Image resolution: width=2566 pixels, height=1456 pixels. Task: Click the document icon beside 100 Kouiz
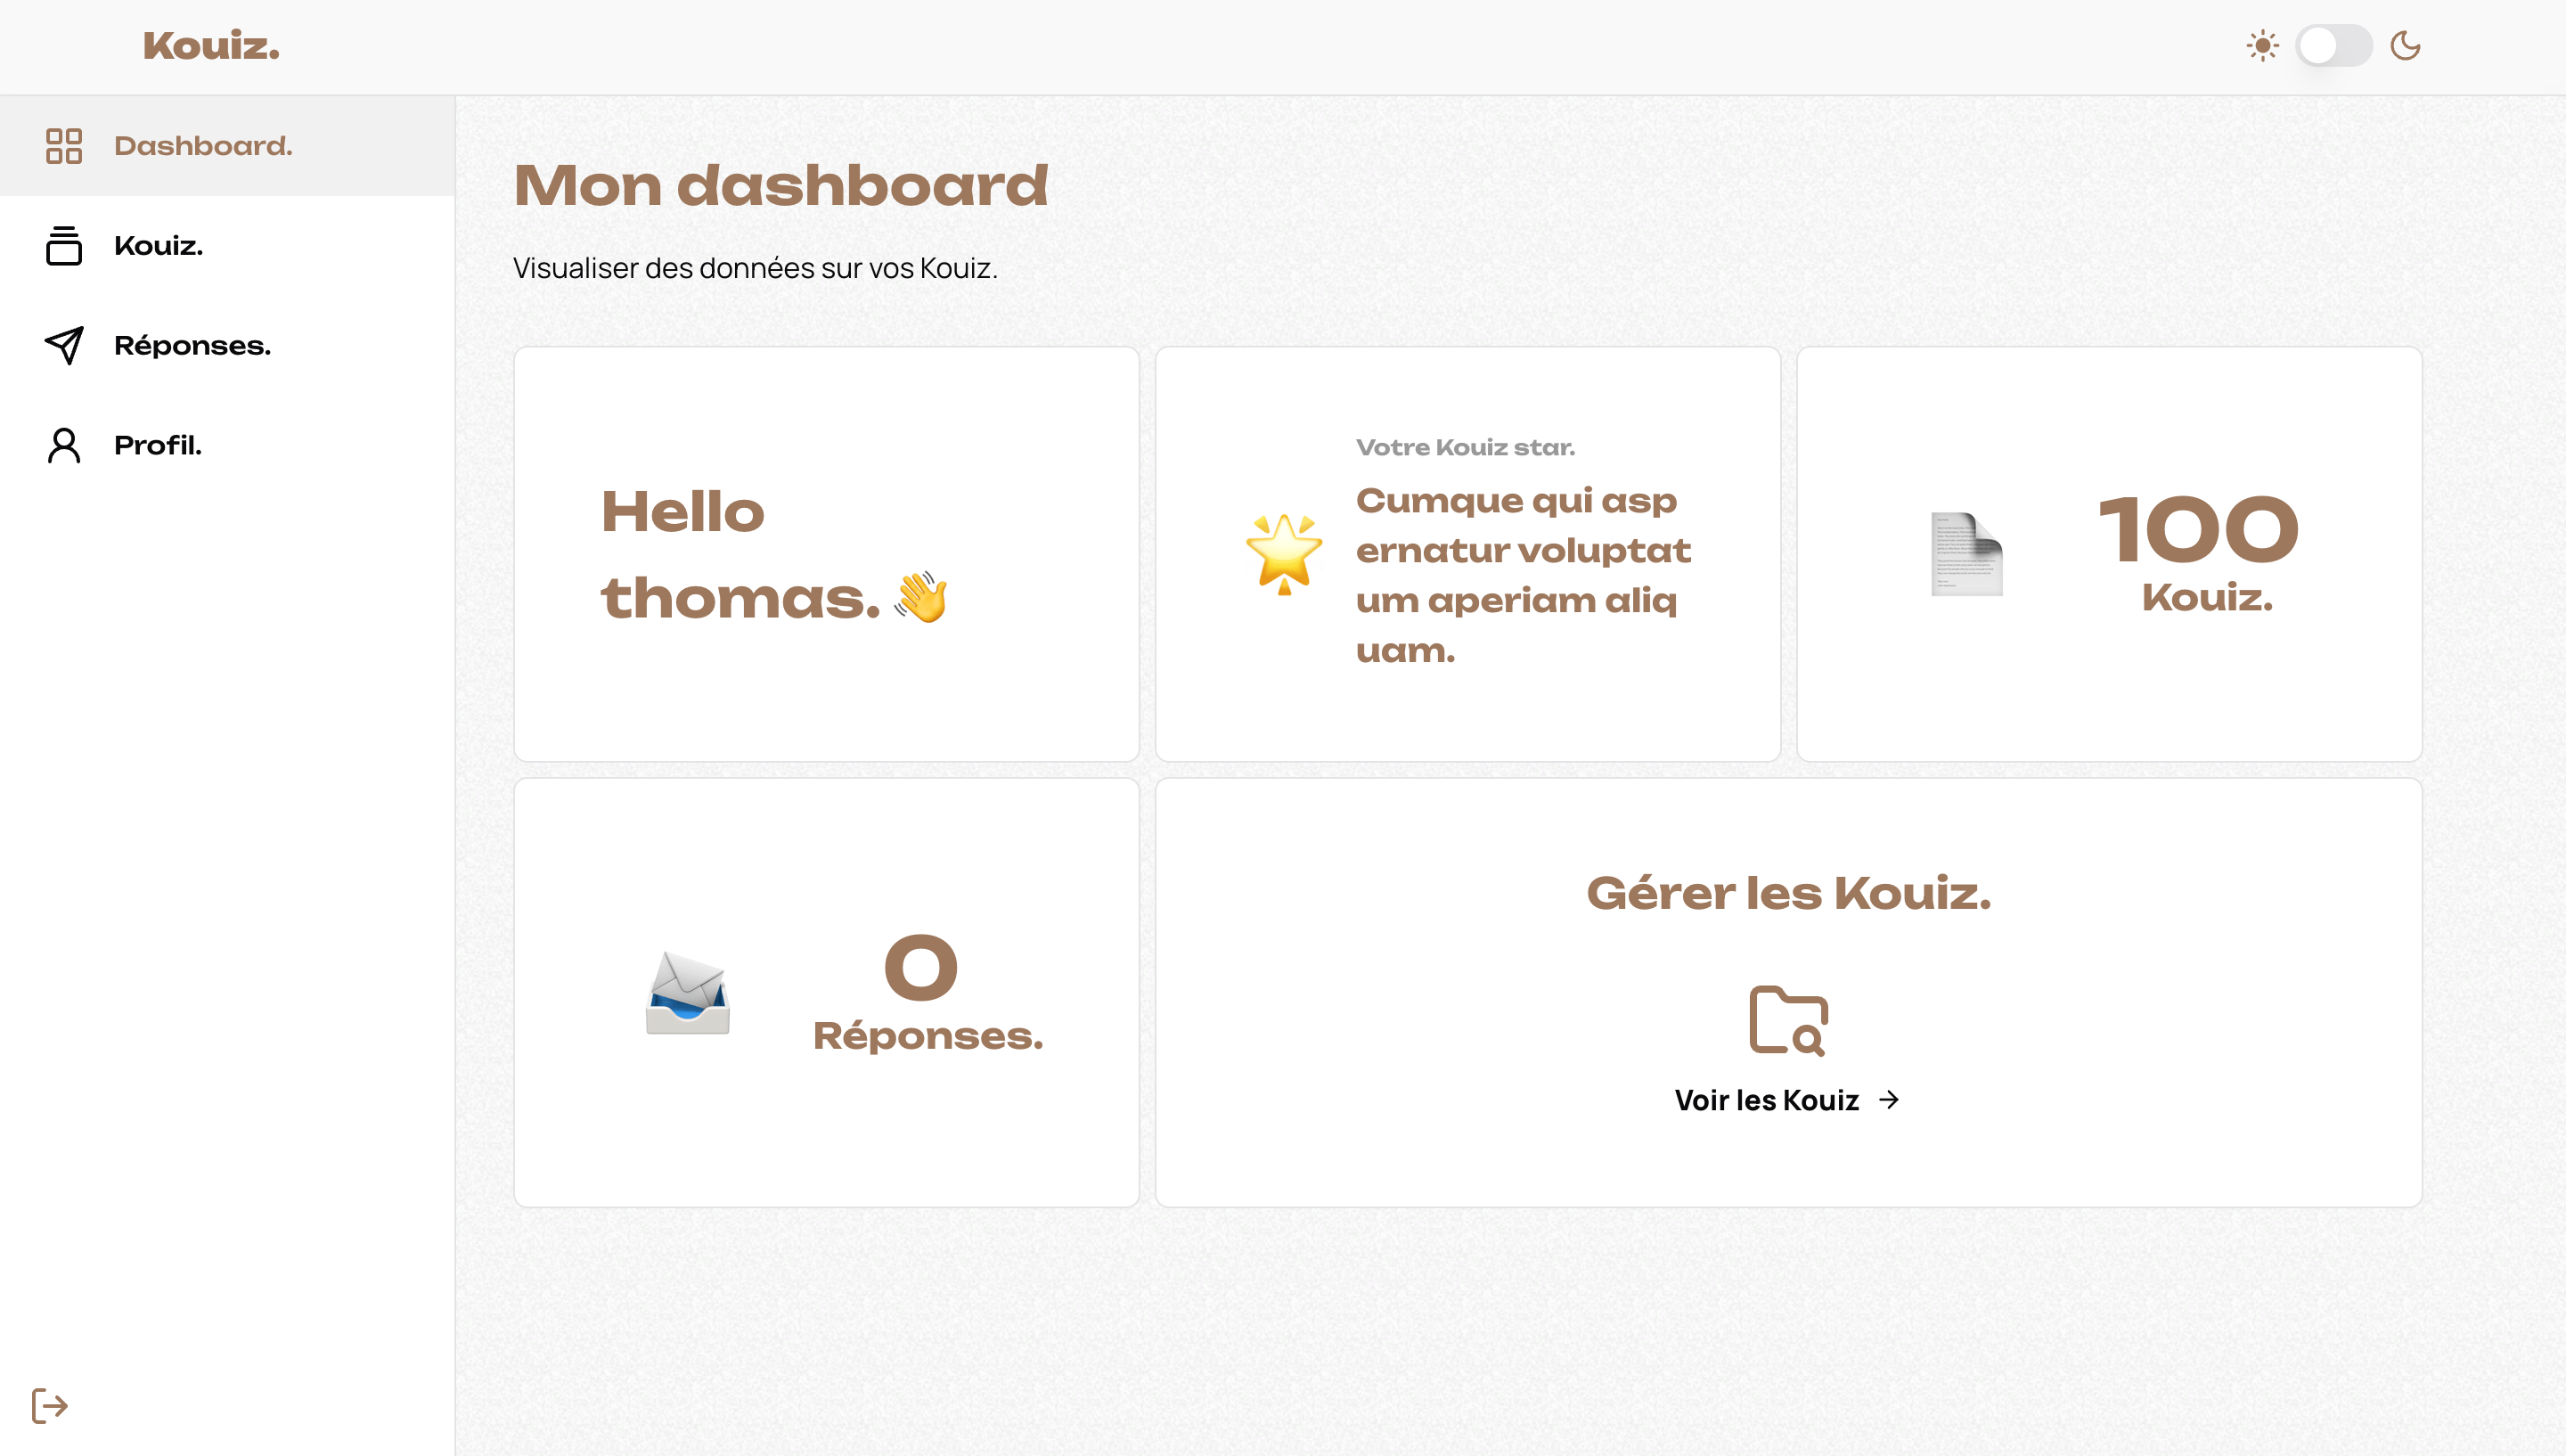[1965, 554]
